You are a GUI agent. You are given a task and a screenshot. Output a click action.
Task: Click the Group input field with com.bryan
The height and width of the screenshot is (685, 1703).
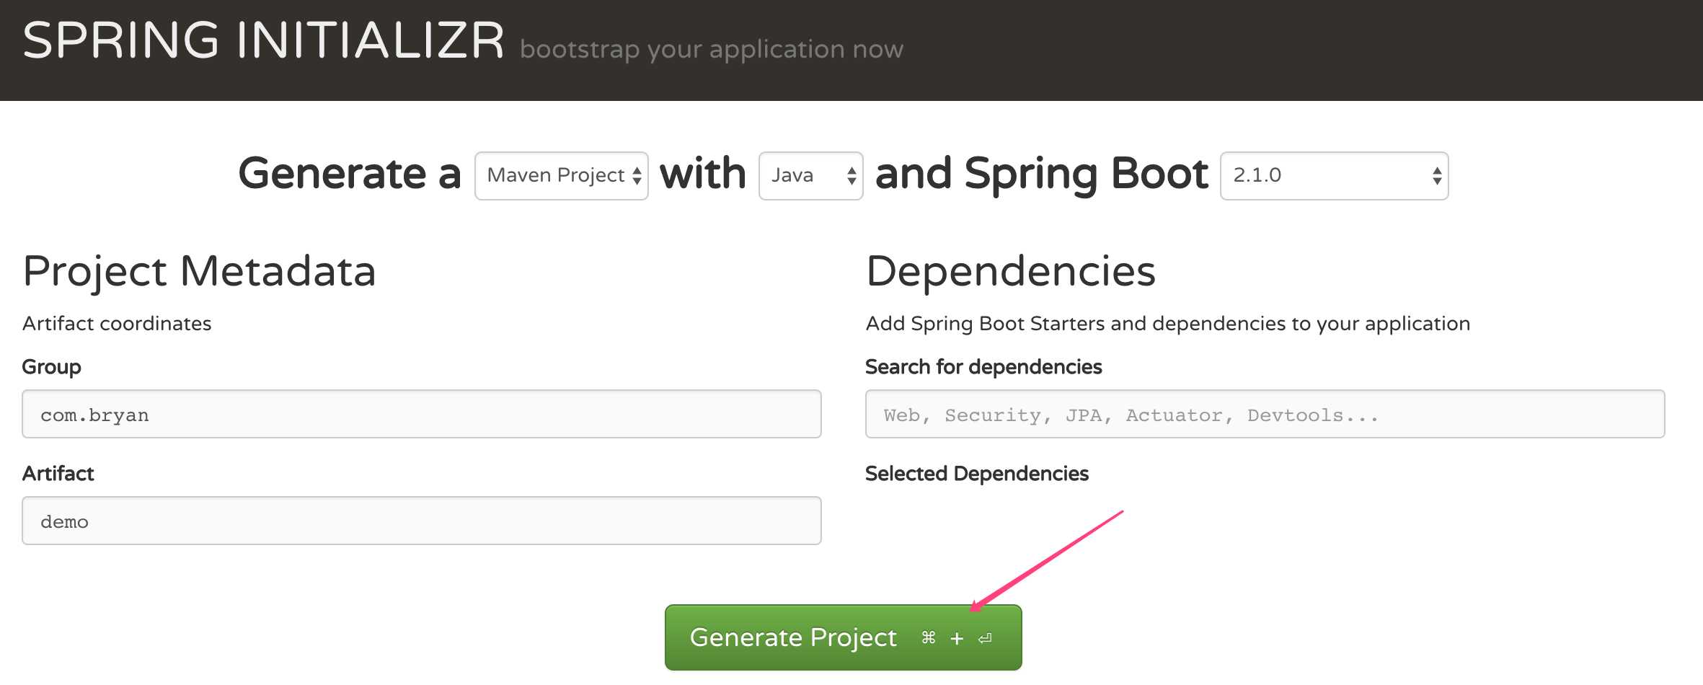(x=422, y=414)
